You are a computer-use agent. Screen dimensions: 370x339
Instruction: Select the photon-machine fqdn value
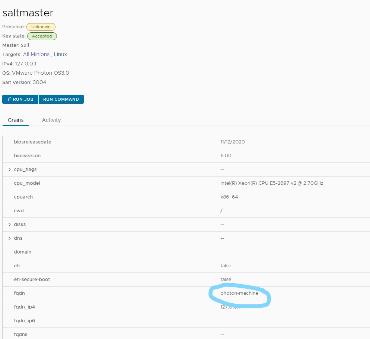(239, 293)
